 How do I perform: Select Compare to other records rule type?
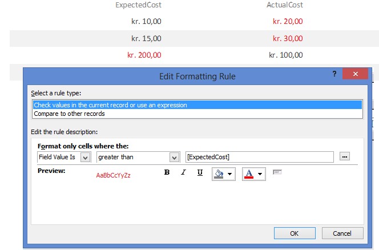point(197,114)
